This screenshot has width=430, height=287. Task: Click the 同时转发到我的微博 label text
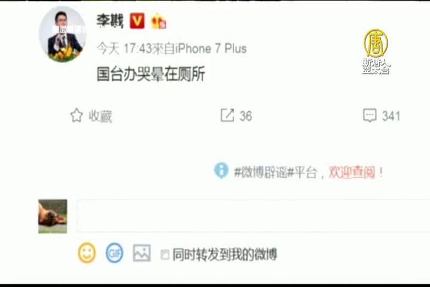[224, 254]
